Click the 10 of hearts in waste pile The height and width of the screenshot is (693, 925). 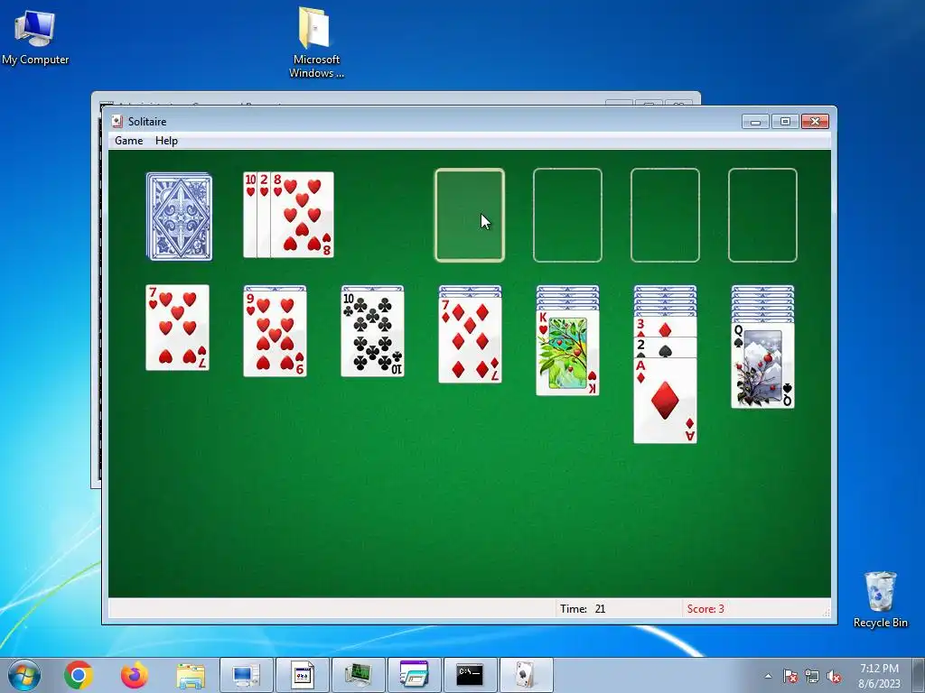(249, 215)
